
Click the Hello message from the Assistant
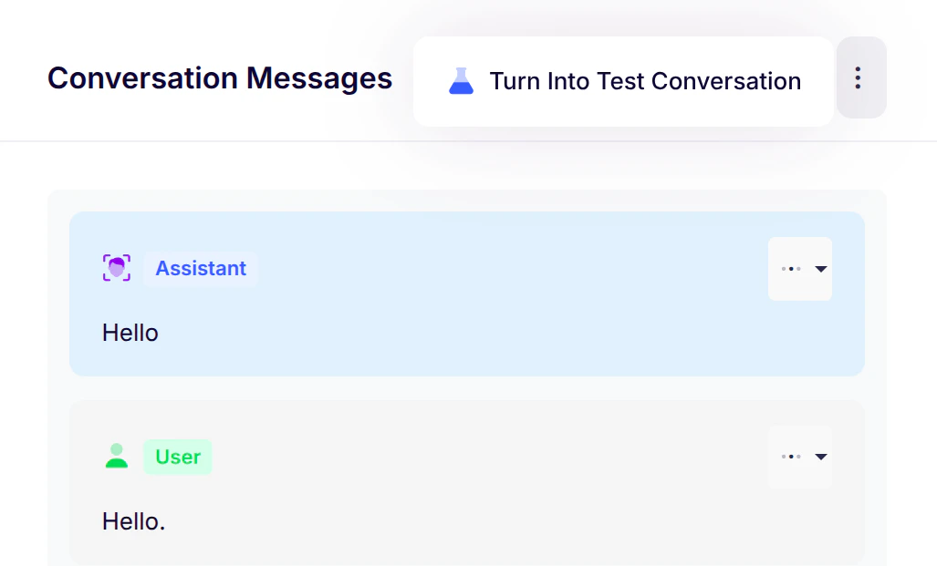130,333
